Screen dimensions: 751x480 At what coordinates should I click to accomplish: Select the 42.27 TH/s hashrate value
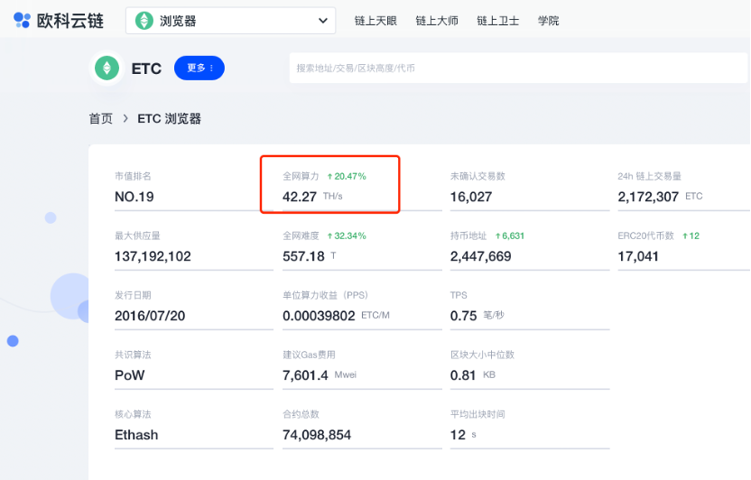312,197
